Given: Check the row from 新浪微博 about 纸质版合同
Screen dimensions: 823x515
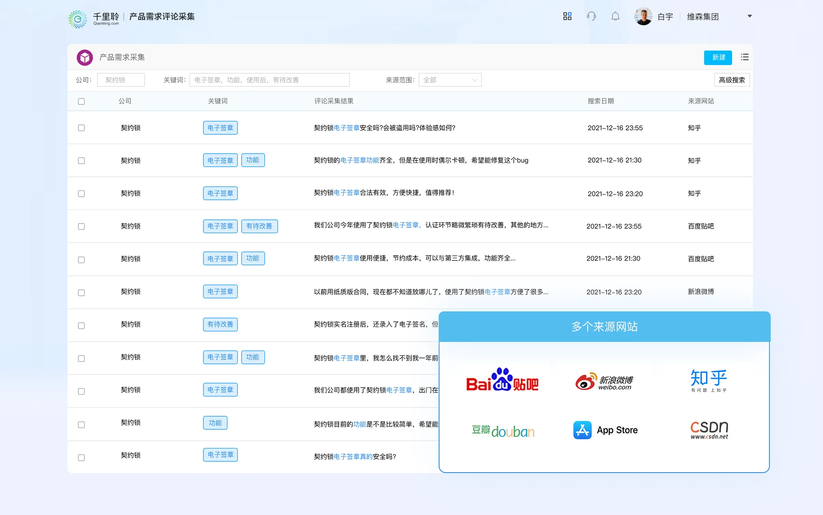Looking at the screenshot, I should tap(81, 292).
